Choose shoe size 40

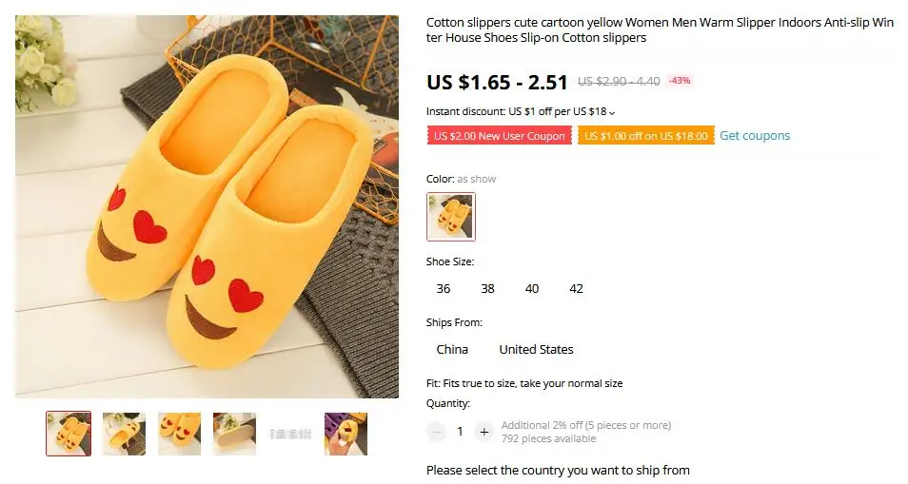coord(532,288)
